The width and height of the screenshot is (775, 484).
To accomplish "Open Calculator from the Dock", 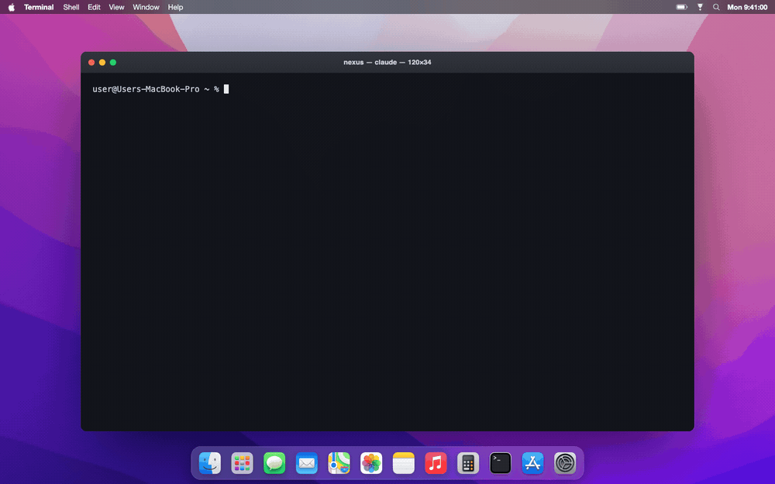I will click(468, 463).
